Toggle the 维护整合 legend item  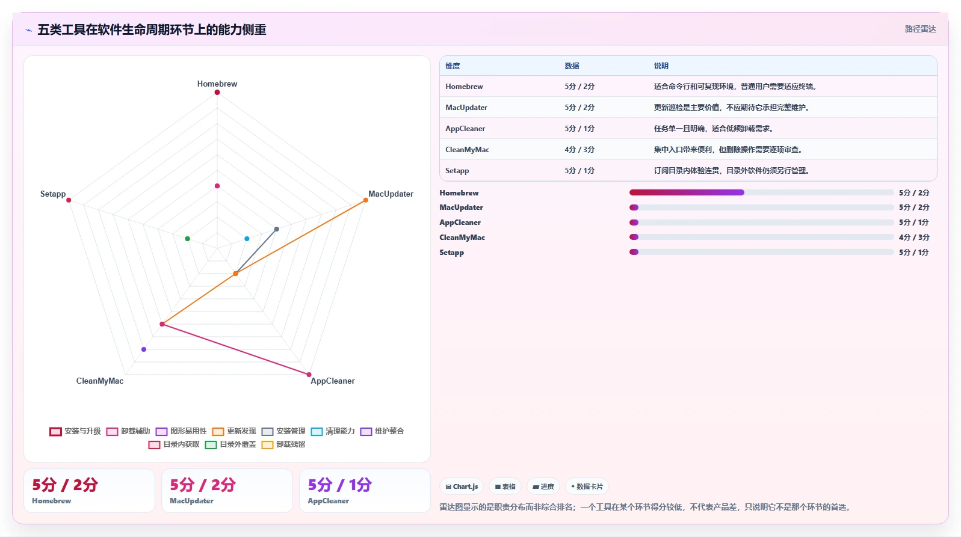tap(382, 431)
